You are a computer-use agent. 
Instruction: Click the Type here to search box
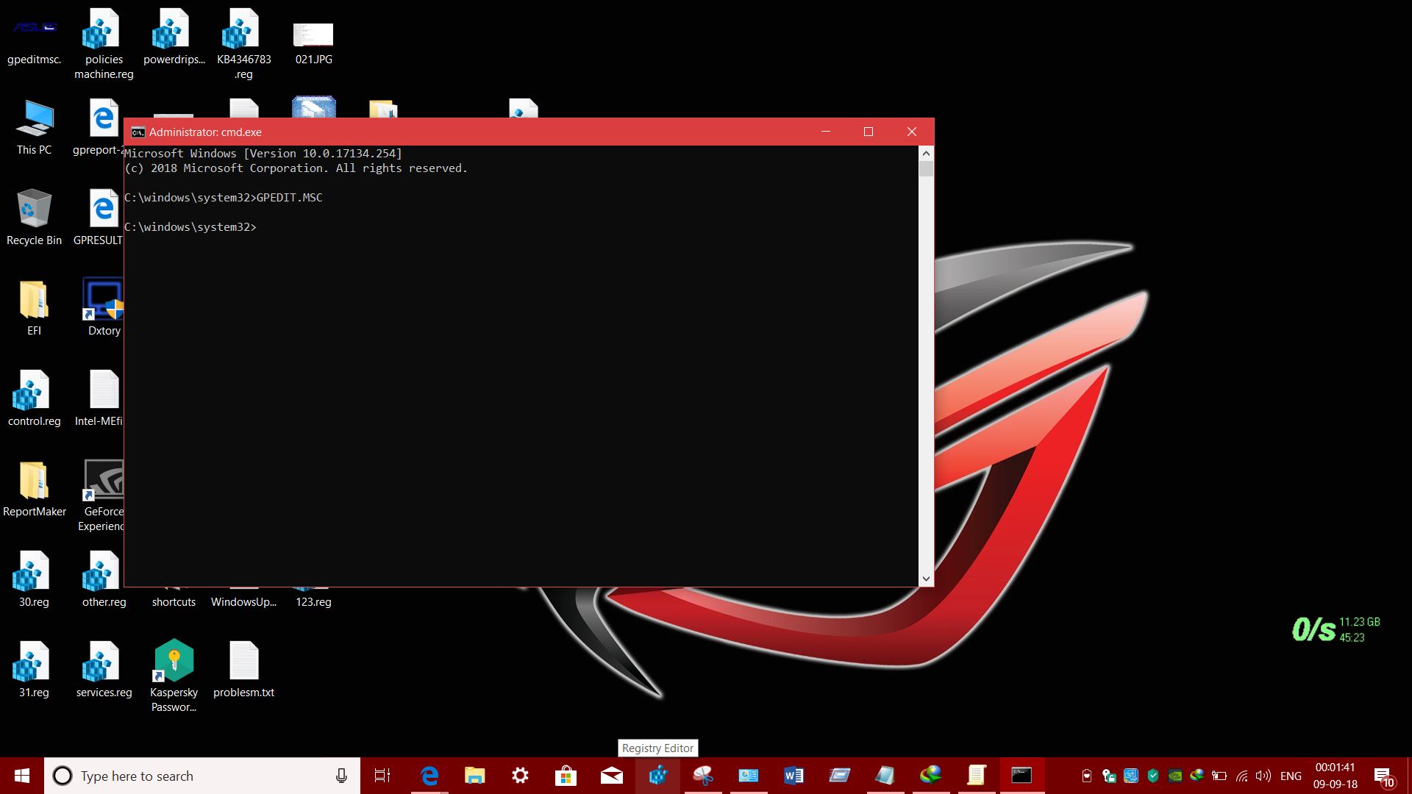click(191, 776)
